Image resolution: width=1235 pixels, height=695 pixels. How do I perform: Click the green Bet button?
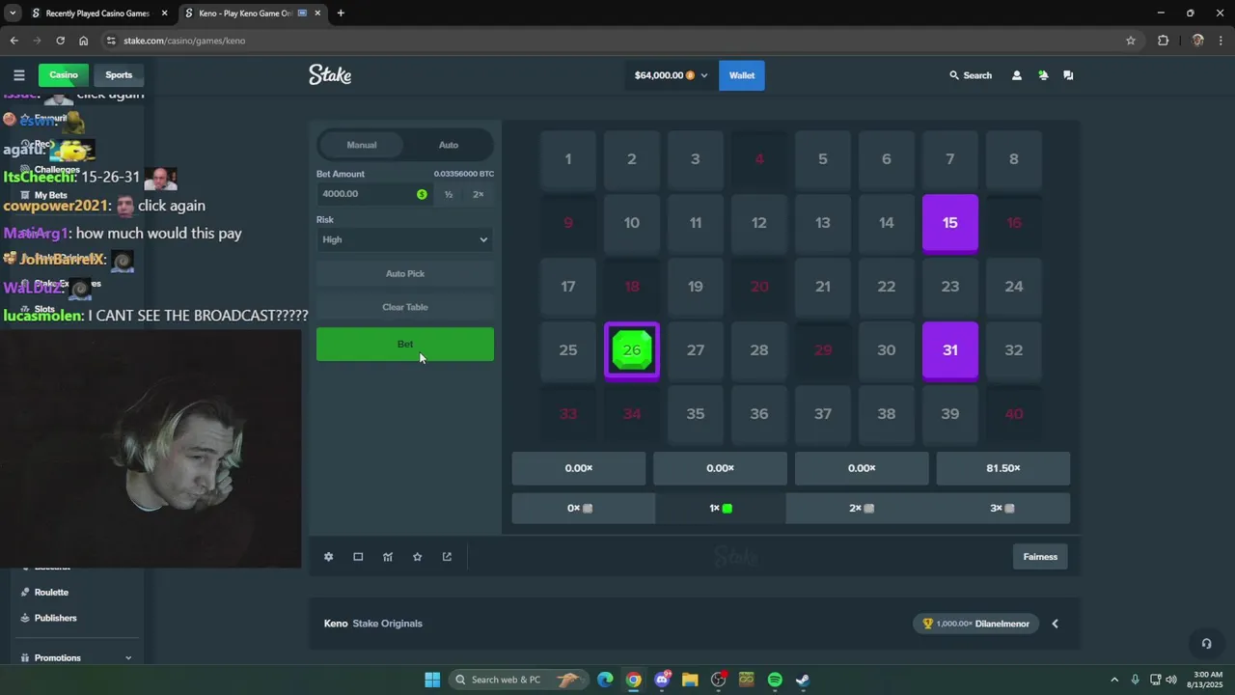coord(405,345)
